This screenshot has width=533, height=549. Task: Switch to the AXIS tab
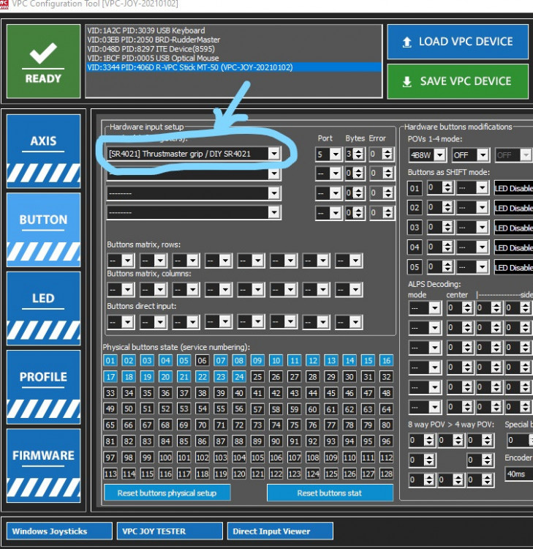[43, 141]
